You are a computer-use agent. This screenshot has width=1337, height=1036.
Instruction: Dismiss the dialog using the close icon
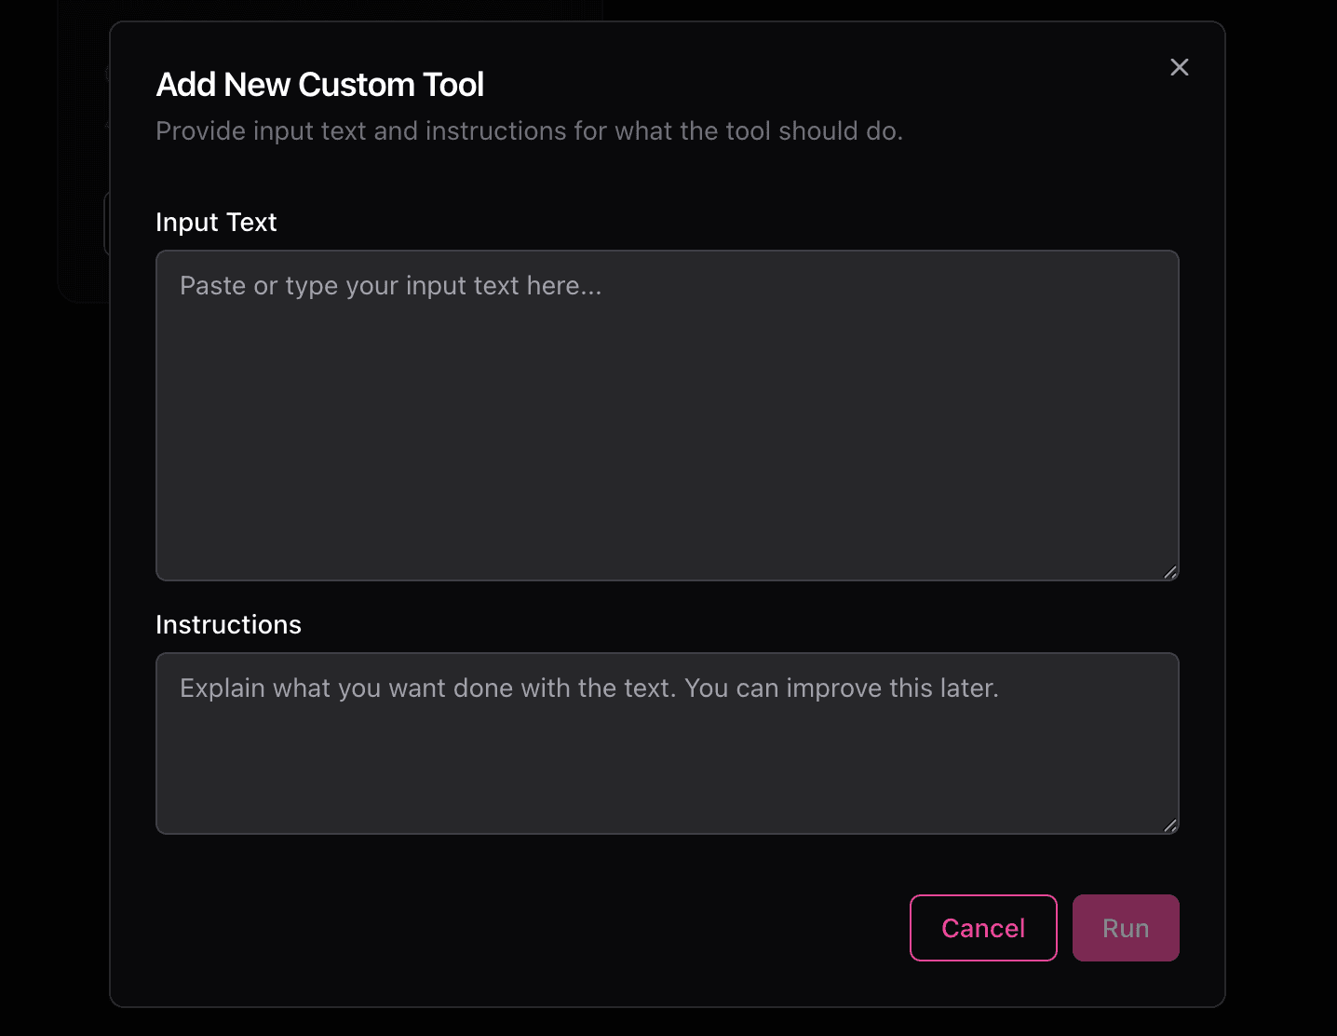coord(1179,66)
